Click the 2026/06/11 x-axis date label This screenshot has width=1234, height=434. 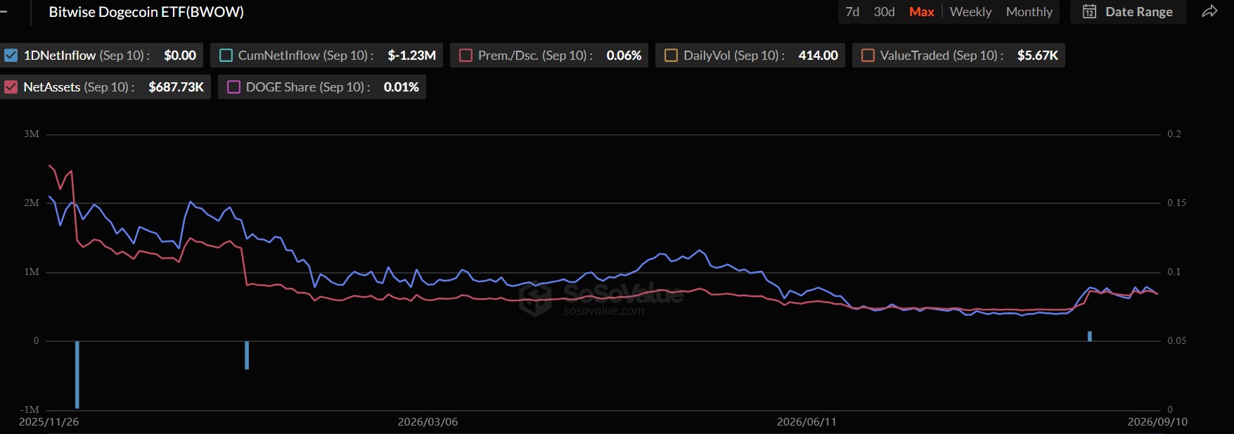806,421
